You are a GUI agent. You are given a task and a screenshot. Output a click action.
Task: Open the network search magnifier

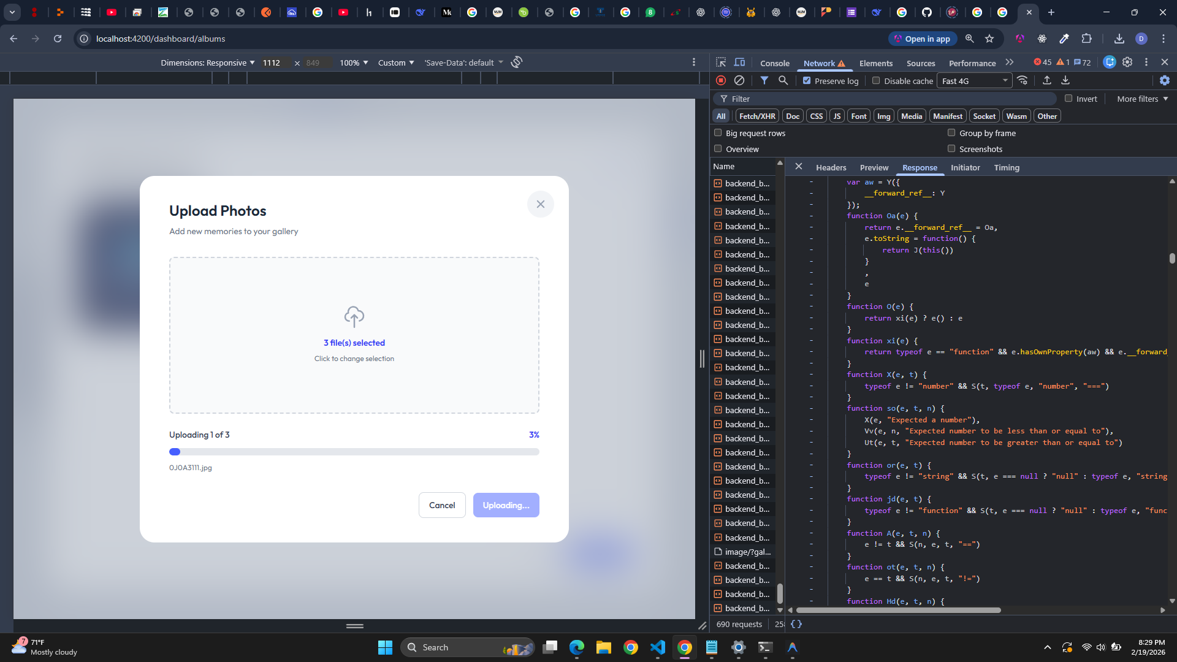pyautogui.click(x=783, y=80)
